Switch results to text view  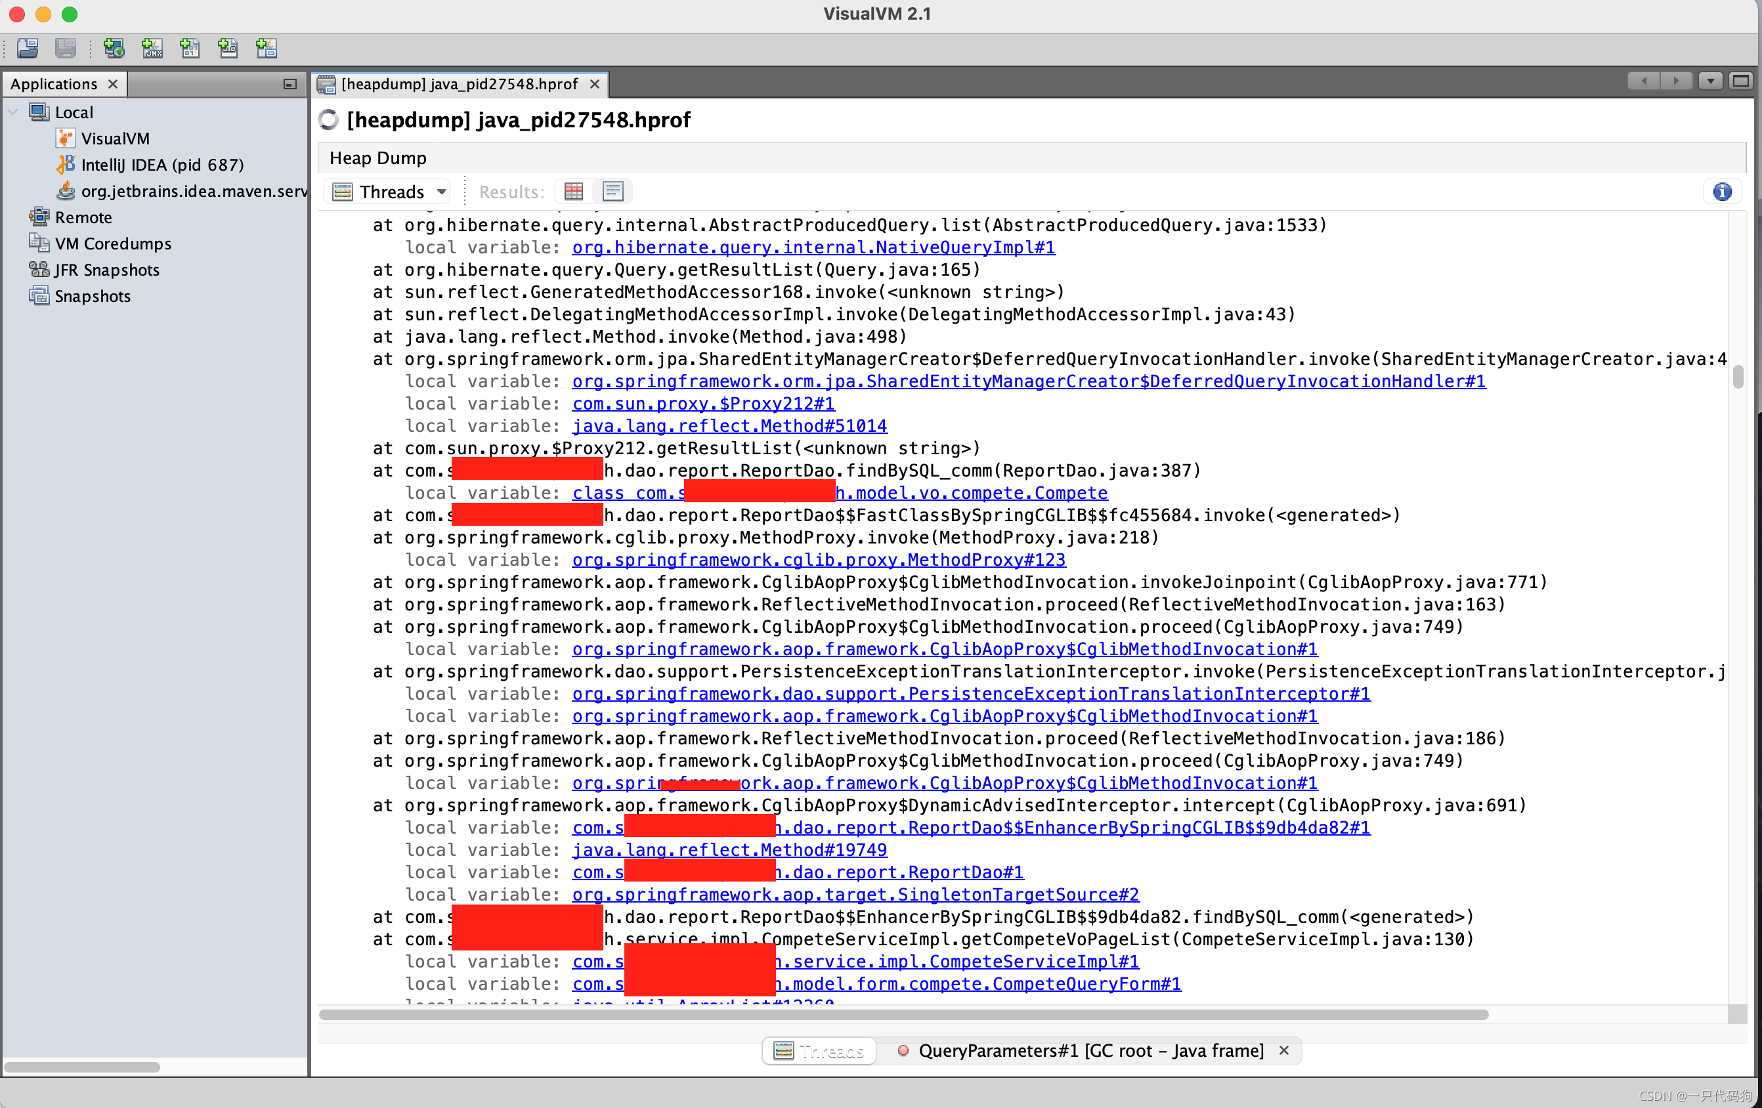(x=612, y=192)
